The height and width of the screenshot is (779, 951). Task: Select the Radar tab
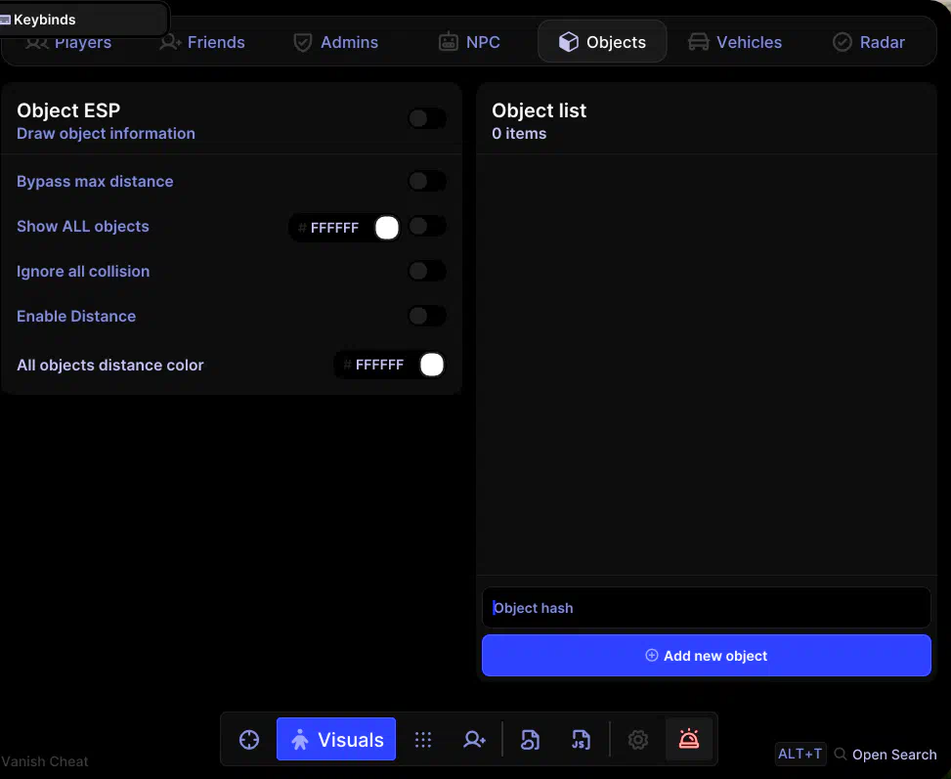coord(868,42)
